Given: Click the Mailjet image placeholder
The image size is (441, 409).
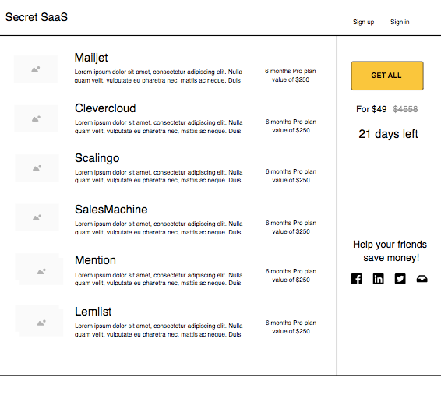Looking at the screenshot, I should [36, 69].
